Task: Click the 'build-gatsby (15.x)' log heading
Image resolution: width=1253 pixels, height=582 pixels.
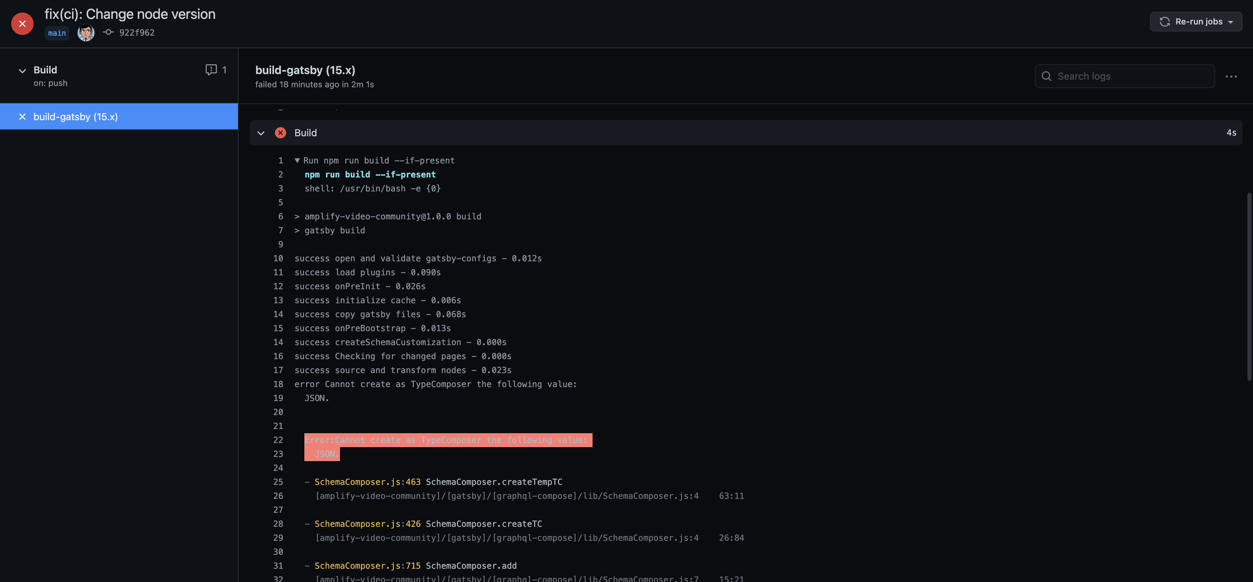Action: click(x=305, y=70)
